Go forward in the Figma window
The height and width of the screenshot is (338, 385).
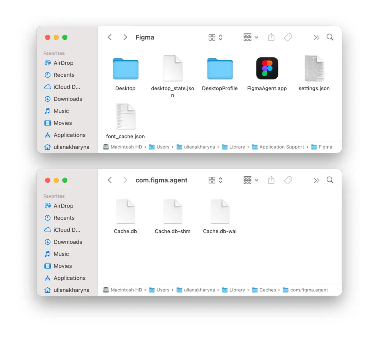[125, 37]
